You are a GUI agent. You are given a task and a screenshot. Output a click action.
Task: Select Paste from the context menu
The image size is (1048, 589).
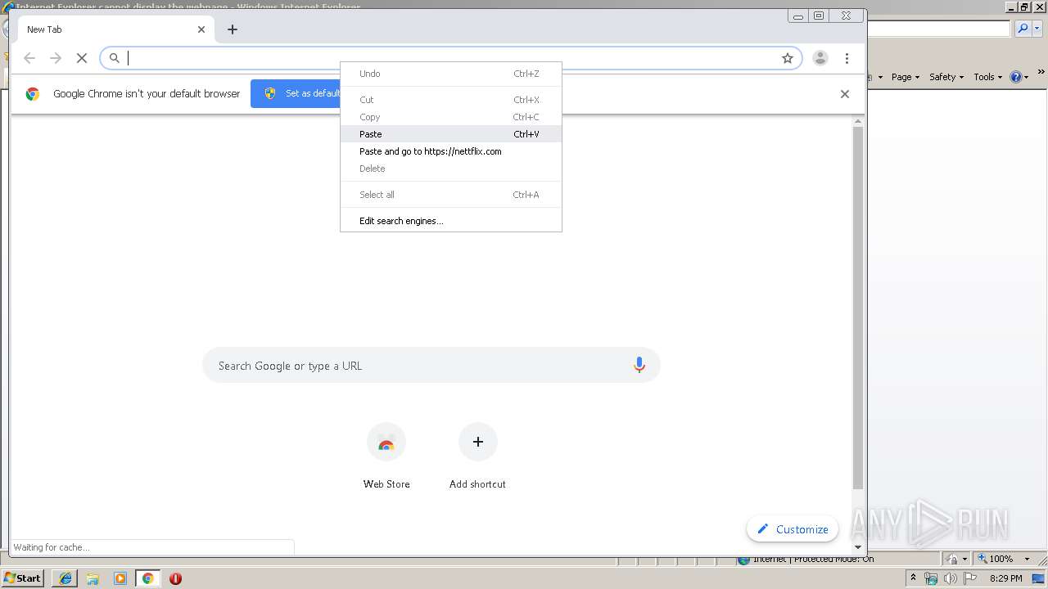coord(451,134)
